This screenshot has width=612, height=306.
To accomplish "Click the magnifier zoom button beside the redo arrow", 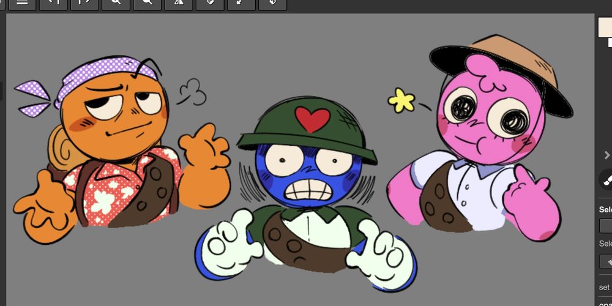I will click(116, 4).
